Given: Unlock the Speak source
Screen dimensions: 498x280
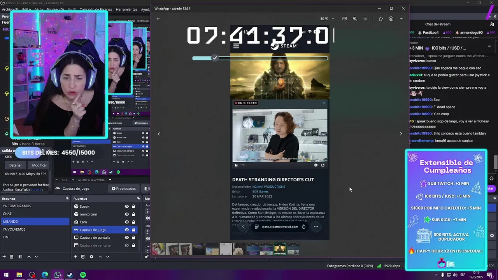Looking at the screenshot, I should coord(133,206).
